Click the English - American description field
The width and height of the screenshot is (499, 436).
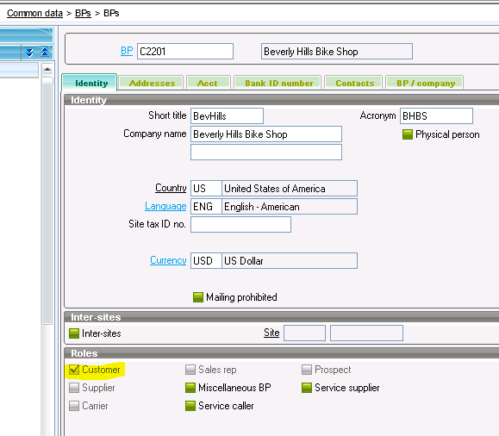(x=290, y=207)
